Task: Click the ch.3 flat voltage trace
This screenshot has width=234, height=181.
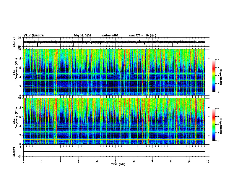Action: coord(114,151)
